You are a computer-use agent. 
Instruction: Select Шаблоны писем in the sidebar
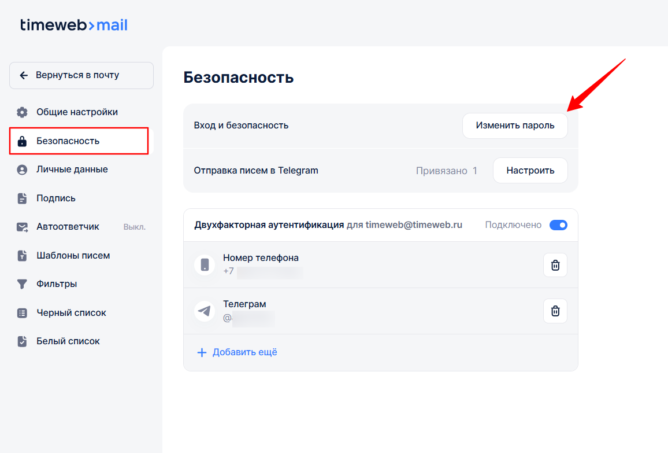click(x=73, y=256)
